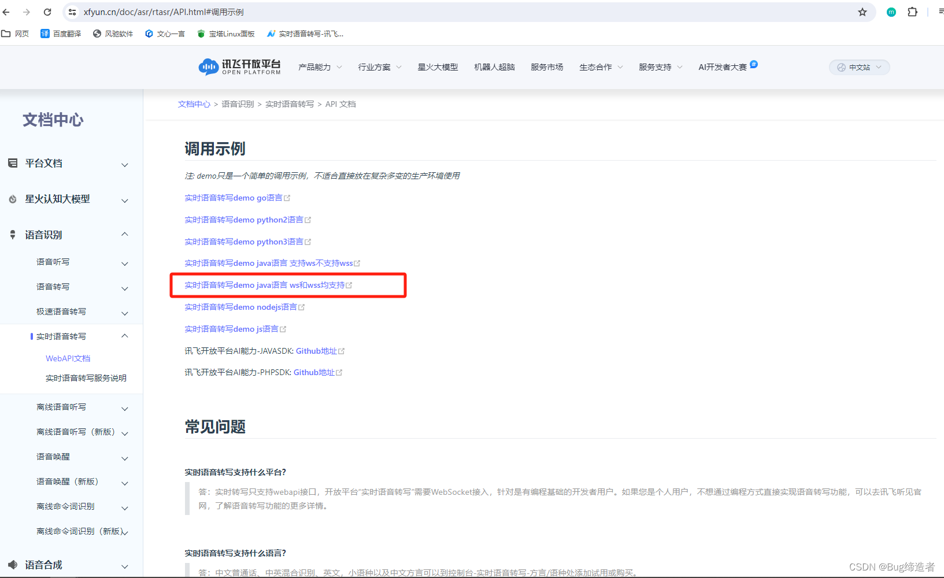This screenshot has height=578, width=944.
Task: Open the 服务支持 dropdown menu
Action: tap(661, 67)
